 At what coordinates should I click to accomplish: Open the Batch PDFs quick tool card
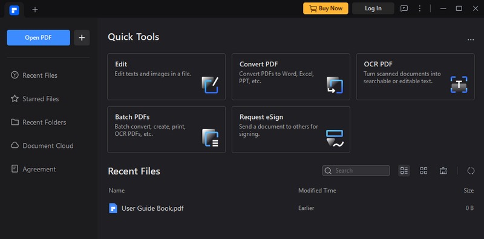point(166,129)
